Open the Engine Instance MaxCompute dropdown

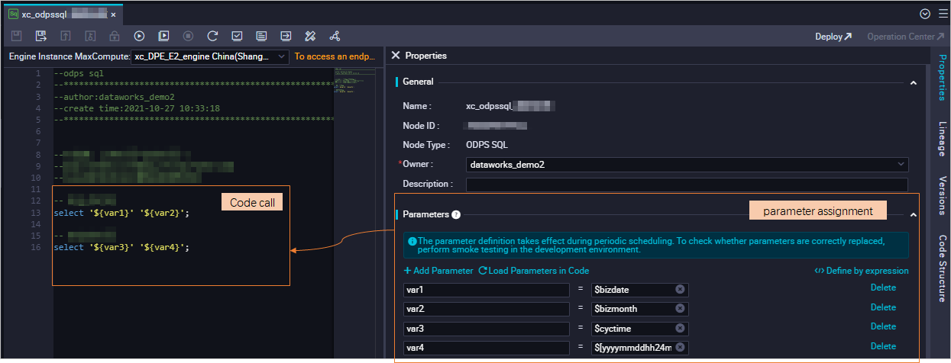[x=210, y=56]
